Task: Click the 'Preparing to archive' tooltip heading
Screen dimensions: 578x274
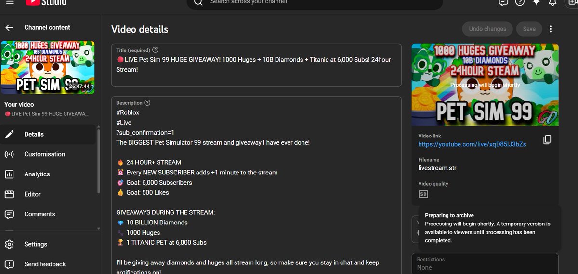Action: 449,216
